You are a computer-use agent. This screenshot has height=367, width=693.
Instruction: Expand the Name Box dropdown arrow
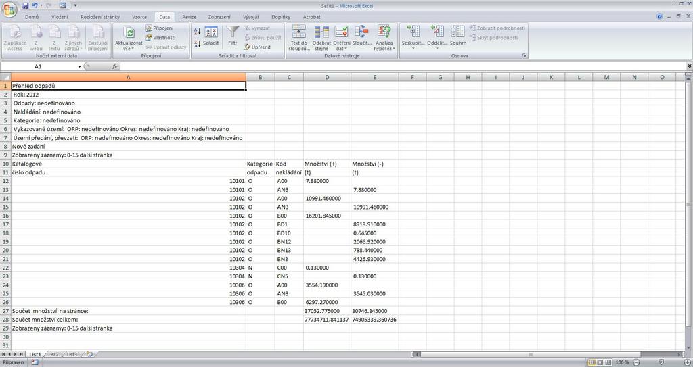click(x=80, y=66)
